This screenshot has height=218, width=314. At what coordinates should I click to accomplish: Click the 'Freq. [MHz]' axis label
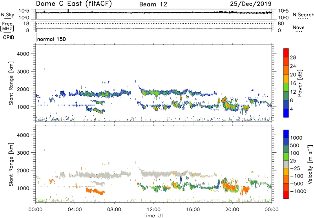click(x=7, y=26)
